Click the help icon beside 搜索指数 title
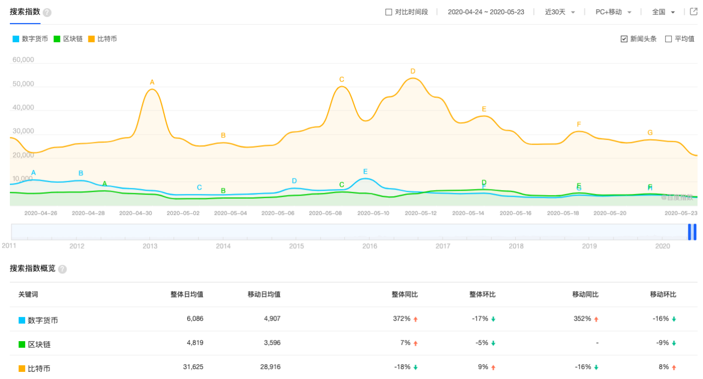The image size is (703, 379). [x=47, y=12]
